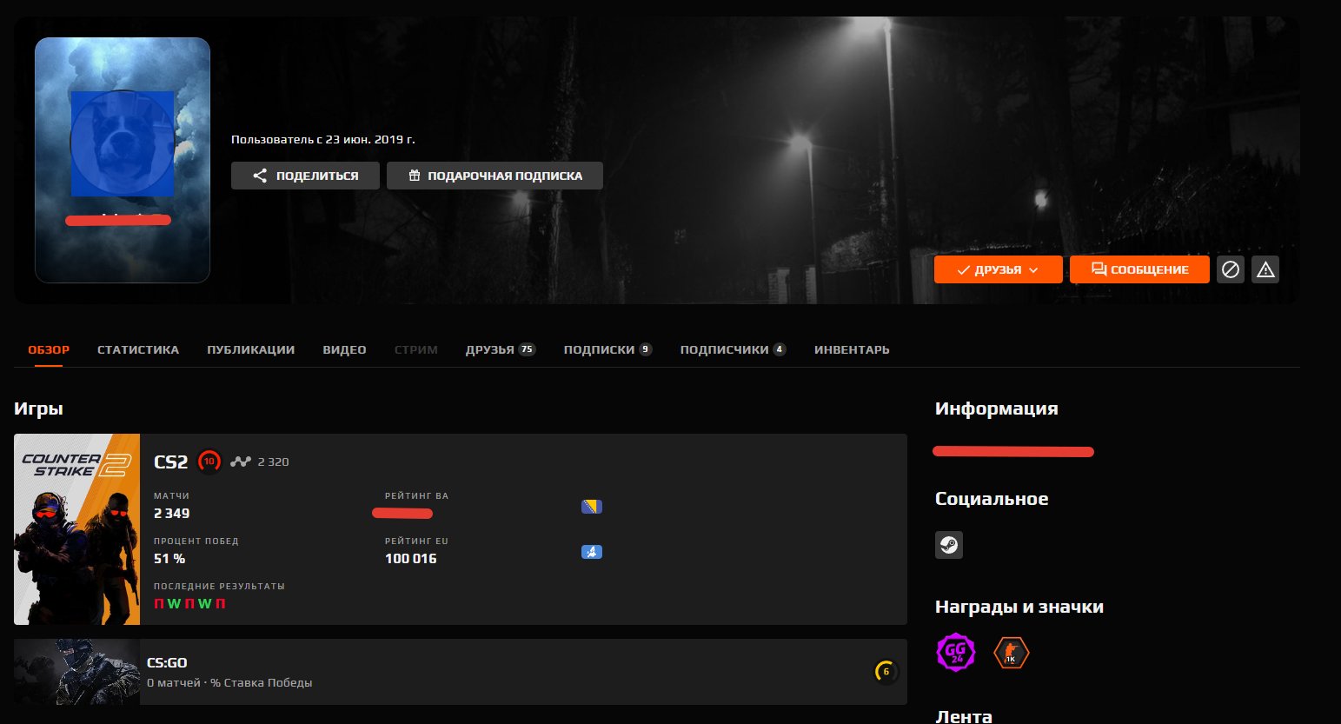This screenshot has width=1341, height=724.
Task: Click the ПОДАРОЧНАЯ ПОДПИСКА button
Action: coord(495,175)
